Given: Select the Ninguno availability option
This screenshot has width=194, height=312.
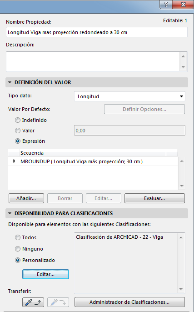Looking at the screenshot, I should [x=18, y=249].
